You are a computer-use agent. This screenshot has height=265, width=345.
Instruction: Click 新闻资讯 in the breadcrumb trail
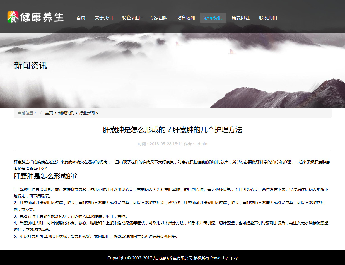[x=66, y=113]
